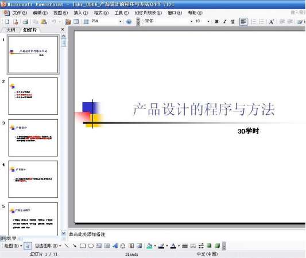Click the paste clipboard icon
306x258 pixels.
[44, 21]
